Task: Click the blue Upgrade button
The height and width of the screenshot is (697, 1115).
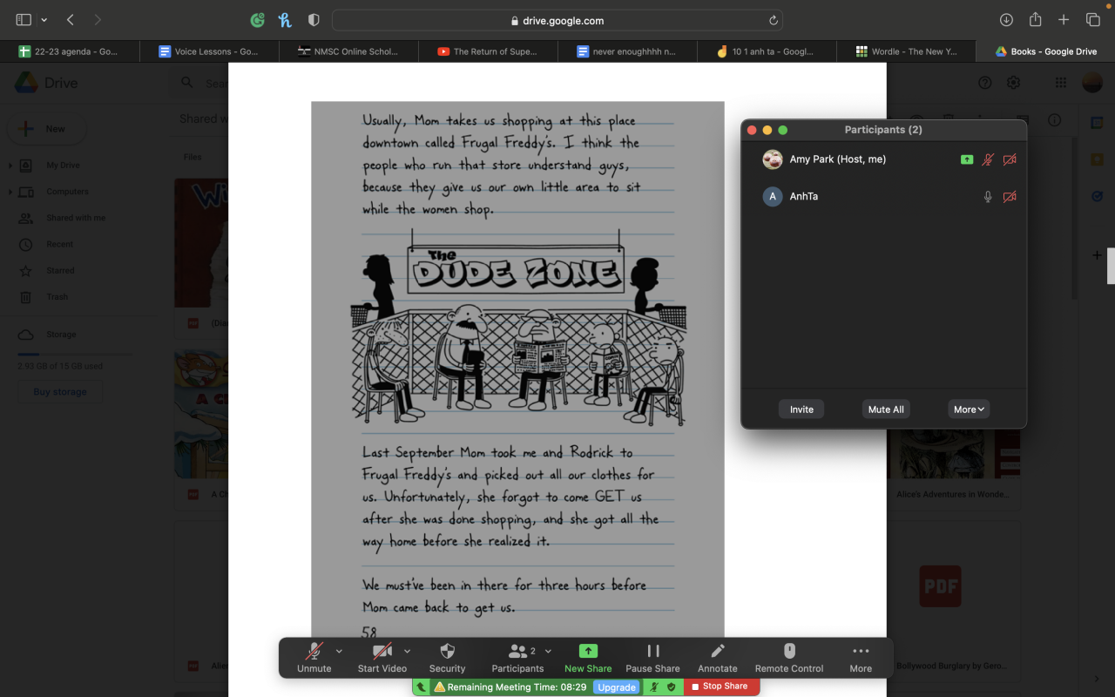Action: (617, 687)
